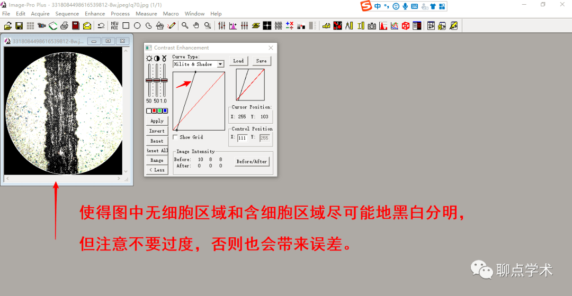572x296 pixels.
Task: Click the Sogou input method S icon
Action: pyautogui.click(x=366, y=6)
